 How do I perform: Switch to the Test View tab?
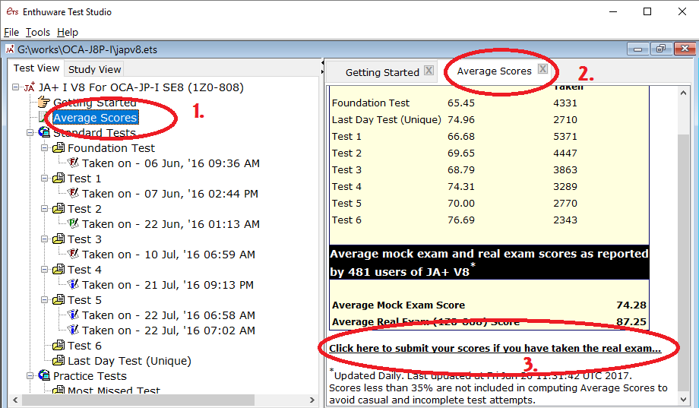click(x=36, y=68)
